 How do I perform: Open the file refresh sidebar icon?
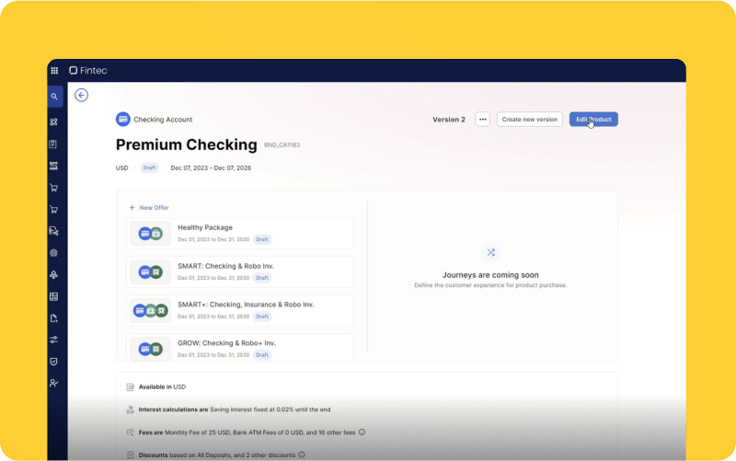(54, 318)
